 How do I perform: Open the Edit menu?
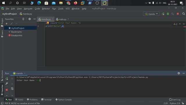tap(13, 8)
